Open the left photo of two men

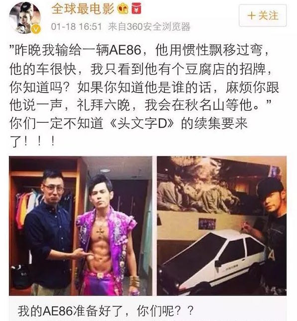click(x=81, y=226)
